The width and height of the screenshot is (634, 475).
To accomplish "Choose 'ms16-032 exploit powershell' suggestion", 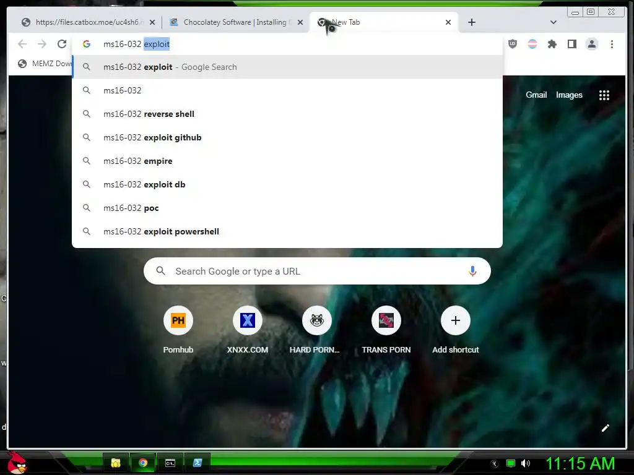I will (x=287, y=231).
